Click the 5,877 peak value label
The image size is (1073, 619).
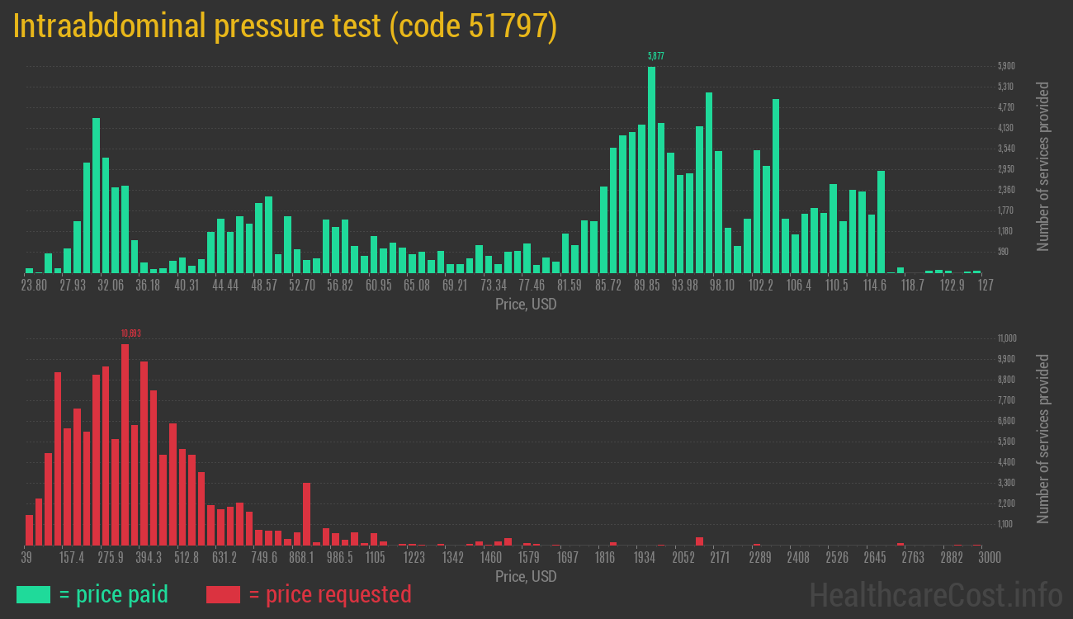click(655, 54)
